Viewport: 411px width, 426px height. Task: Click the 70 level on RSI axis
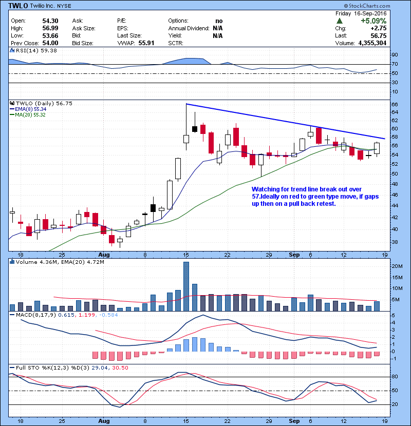395,64
